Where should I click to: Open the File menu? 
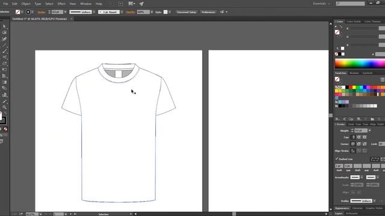[5, 4]
